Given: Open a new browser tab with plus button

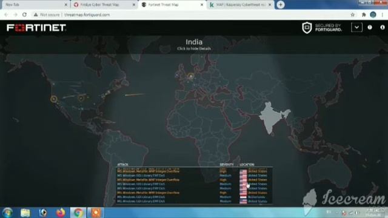Looking at the screenshot, I should coord(281,5).
